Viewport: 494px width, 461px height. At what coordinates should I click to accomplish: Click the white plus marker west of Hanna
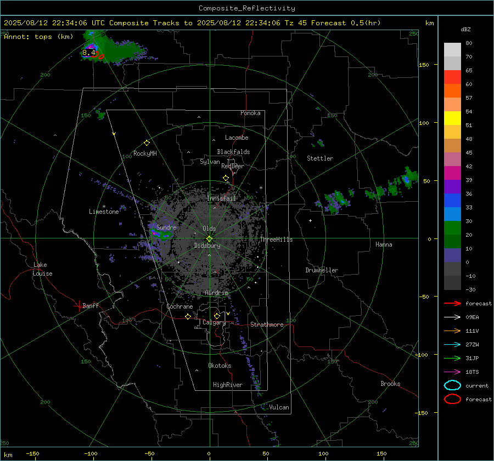coord(310,220)
